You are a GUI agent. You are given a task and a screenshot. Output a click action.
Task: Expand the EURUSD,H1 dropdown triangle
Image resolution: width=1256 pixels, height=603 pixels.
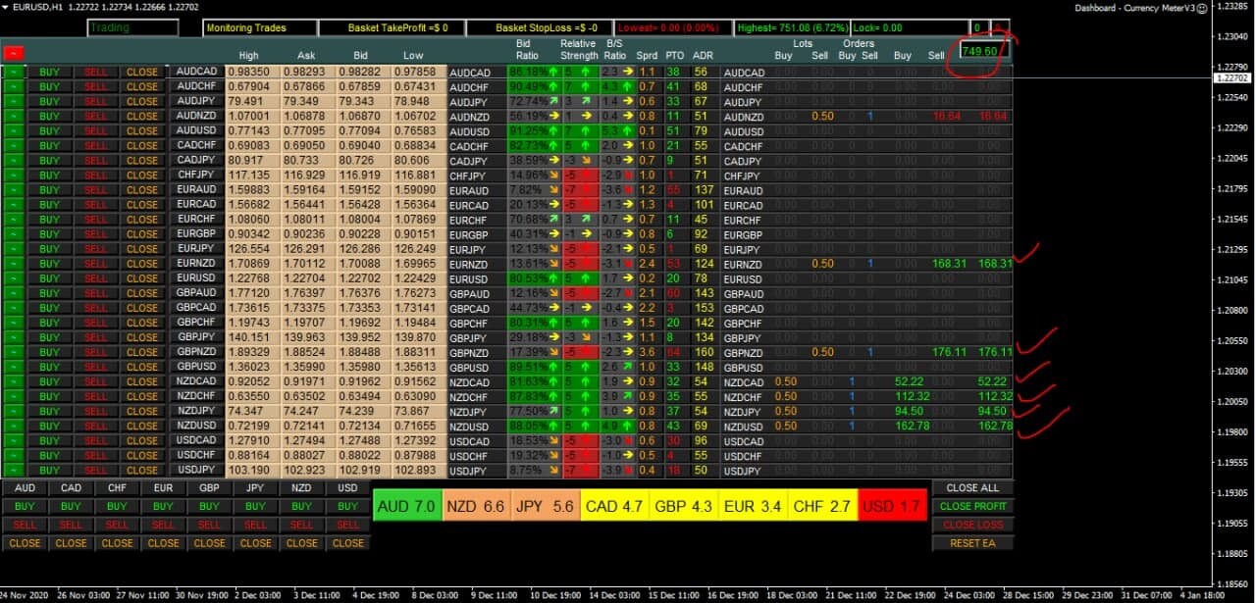tap(5, 7)
